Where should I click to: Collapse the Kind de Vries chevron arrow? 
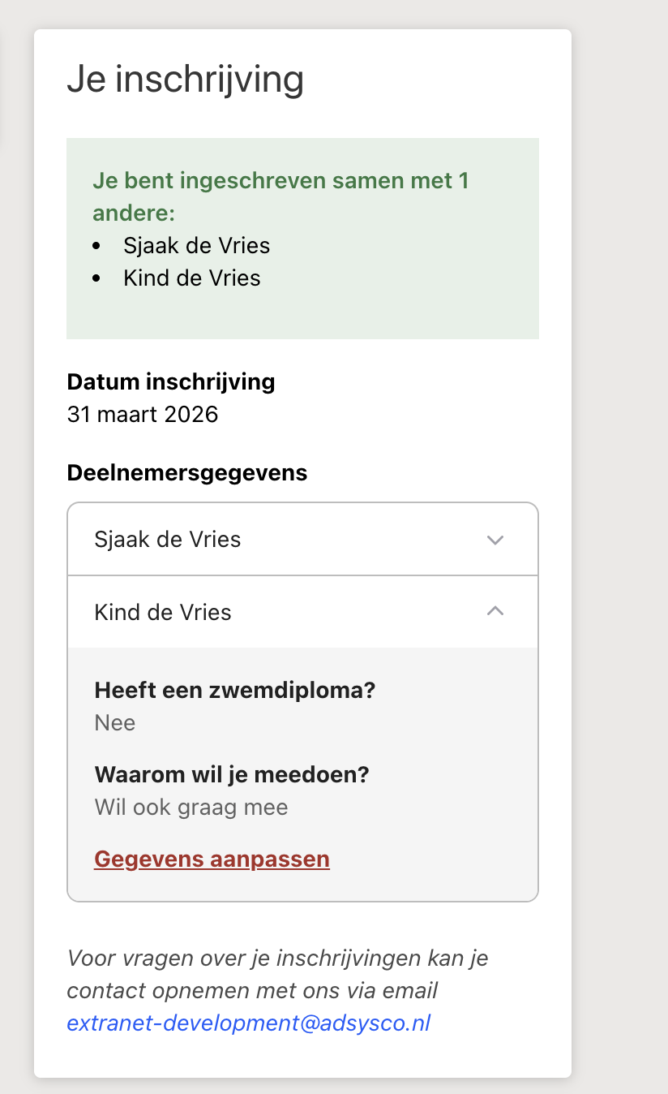click(495, 611)
